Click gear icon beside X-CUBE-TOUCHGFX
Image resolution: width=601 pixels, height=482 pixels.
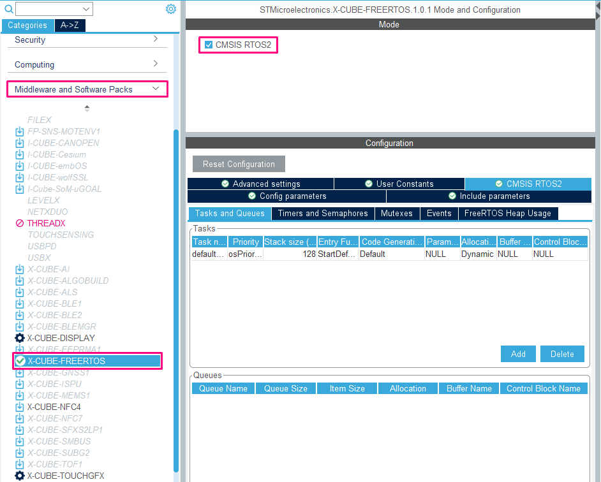20,476
